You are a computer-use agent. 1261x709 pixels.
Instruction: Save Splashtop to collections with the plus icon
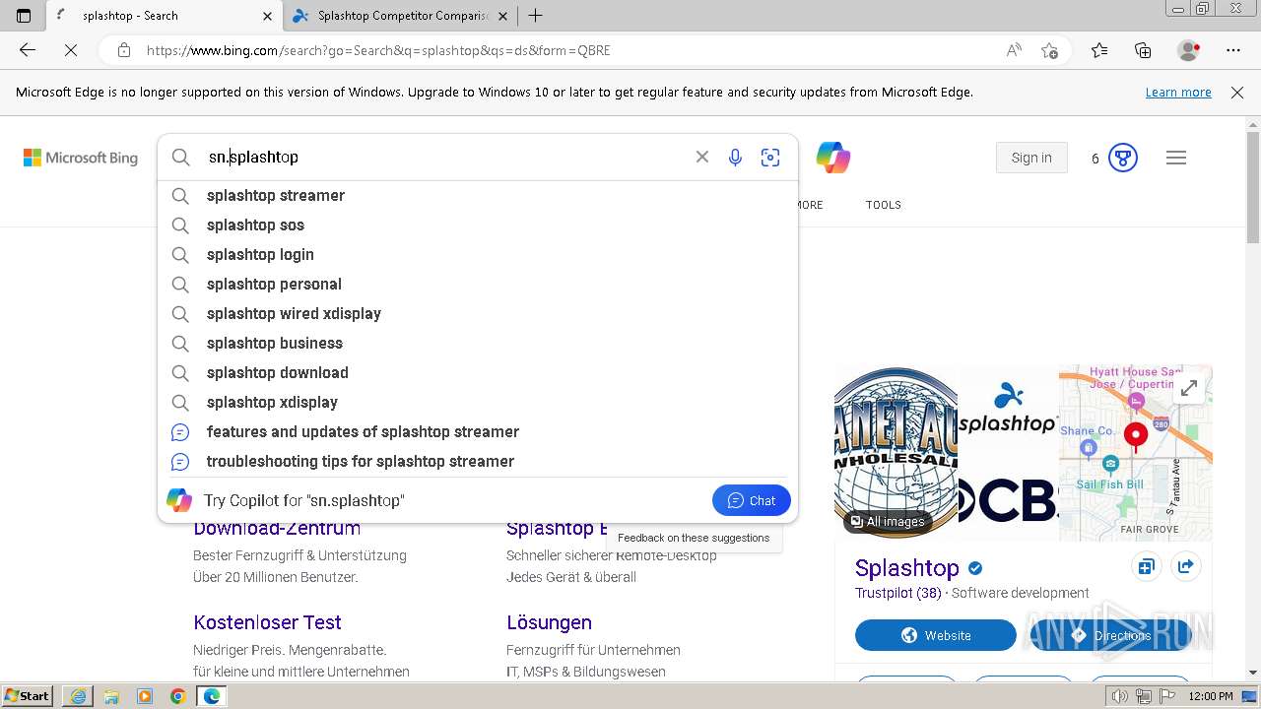pos(1146,567)
